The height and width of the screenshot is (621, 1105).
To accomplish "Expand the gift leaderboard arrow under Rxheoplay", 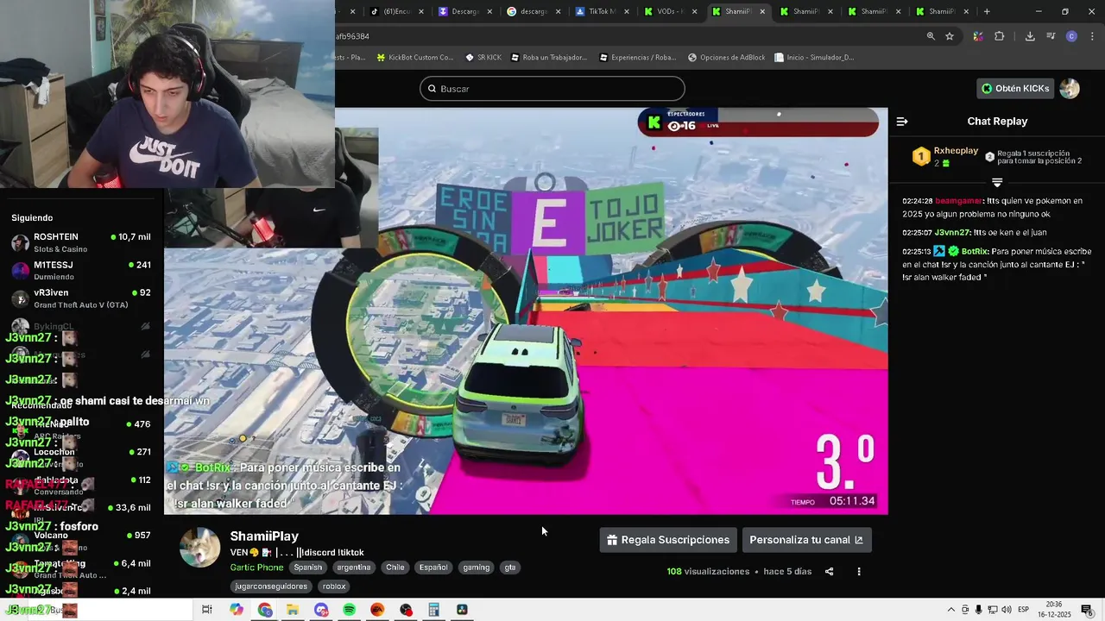I will [997, 183].
